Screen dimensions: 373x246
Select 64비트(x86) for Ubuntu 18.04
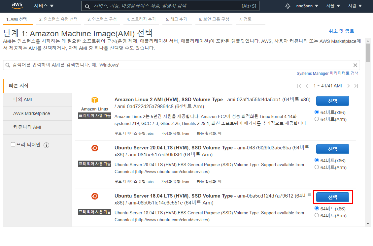tap(317, 208)
